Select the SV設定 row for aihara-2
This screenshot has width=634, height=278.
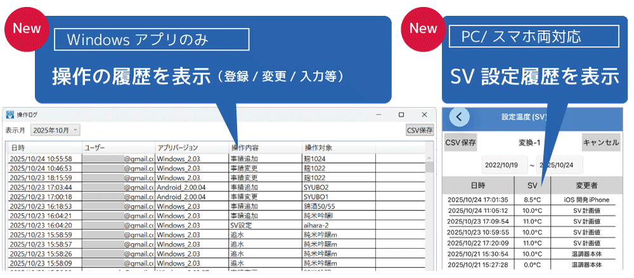pos(216,225)
